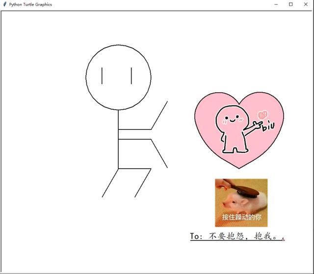
Task: Click the stick figure's left eye line
Action: tap(102, 75)
